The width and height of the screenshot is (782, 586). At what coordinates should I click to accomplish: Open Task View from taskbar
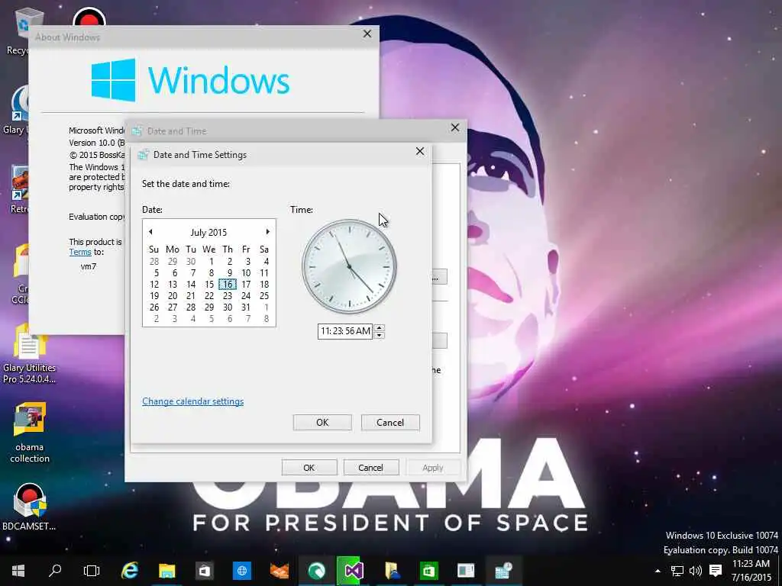point(92,571)
